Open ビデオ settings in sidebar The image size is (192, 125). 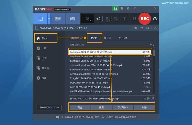(42, 58)
